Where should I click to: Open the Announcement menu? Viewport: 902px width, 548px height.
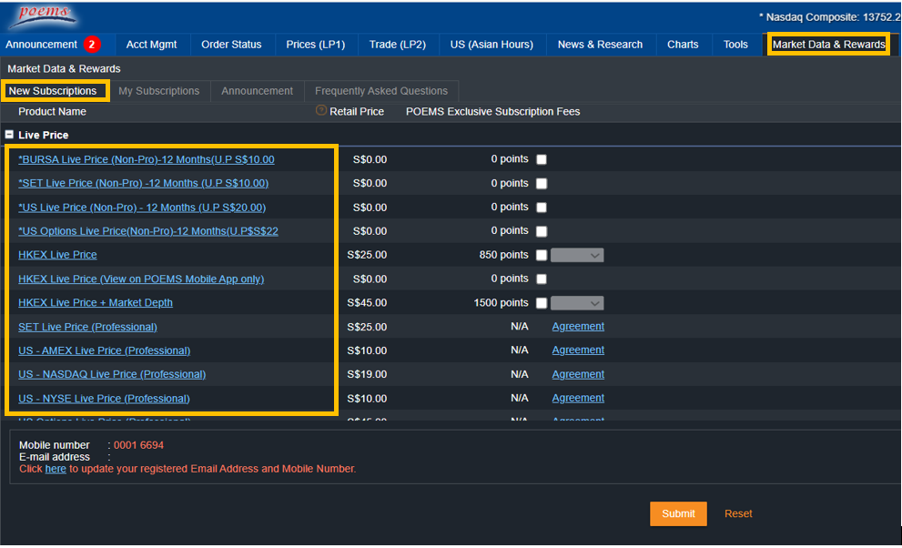(x=42, y=45)
